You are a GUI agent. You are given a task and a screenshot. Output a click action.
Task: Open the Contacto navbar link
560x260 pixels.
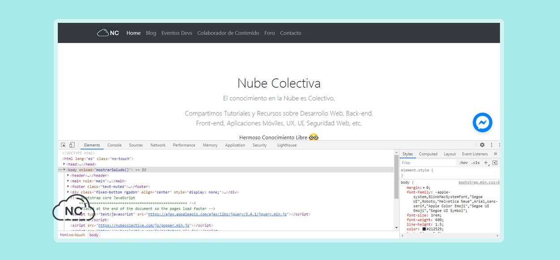tap(291, 33)
